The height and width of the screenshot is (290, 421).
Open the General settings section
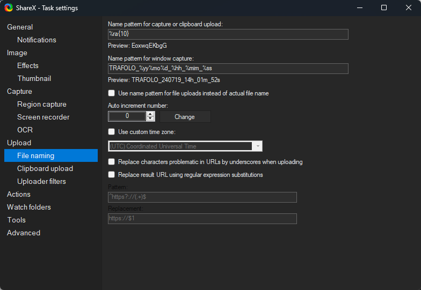[20, 27]
